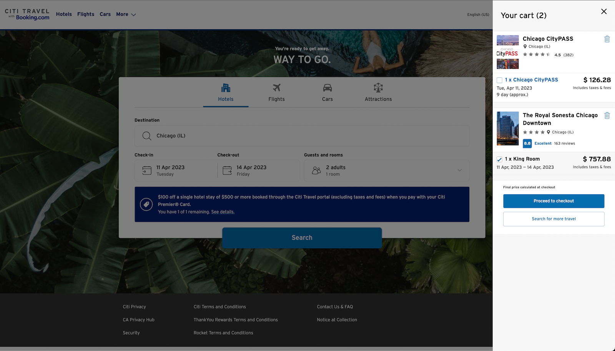
Task: Click the Citi Travel Booking.com logo
Action: point(27,14)
